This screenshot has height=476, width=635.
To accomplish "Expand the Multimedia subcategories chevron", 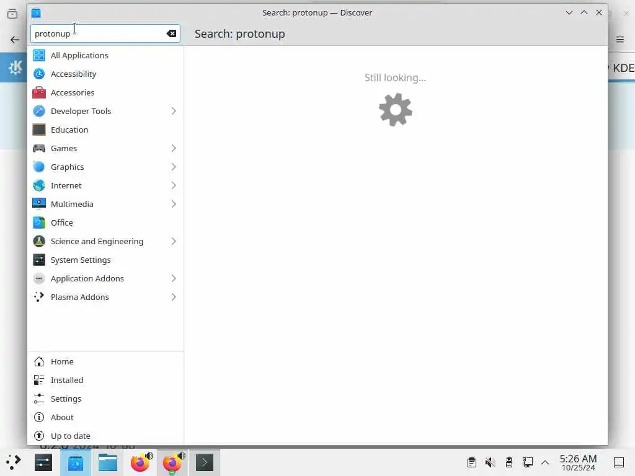I will coord(174,205).
